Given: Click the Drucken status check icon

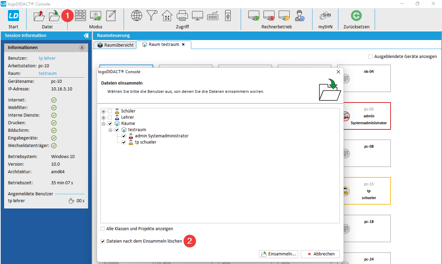Looking at the screenshot, I should pyautogui.click(x=54, y=123).
